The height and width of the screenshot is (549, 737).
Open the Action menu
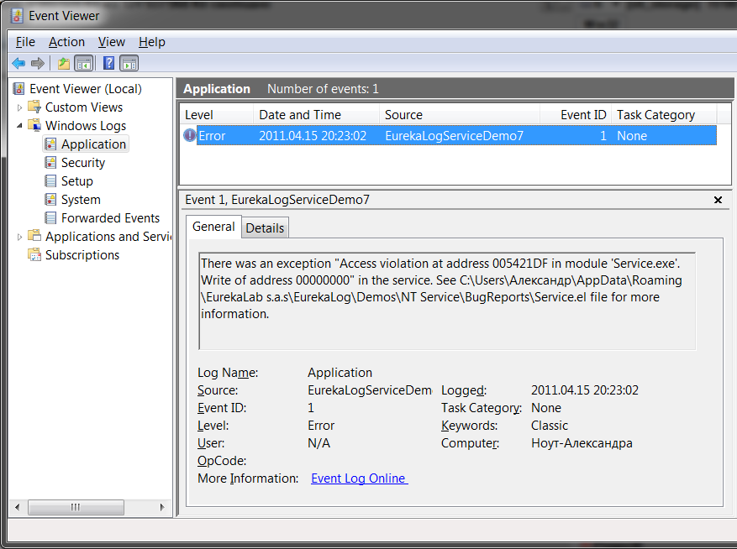[66, 42]
